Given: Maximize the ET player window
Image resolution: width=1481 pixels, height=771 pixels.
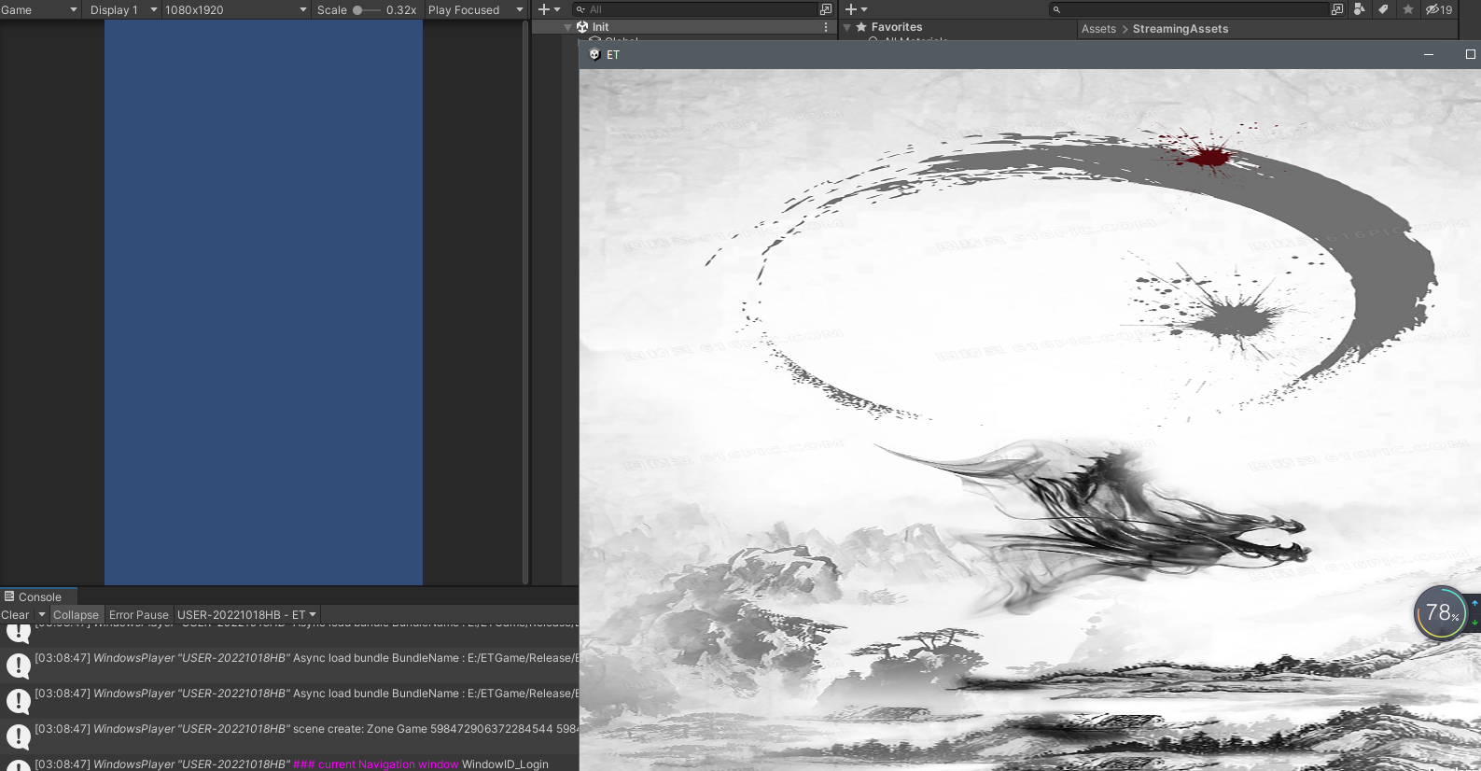Looking at the screenshot, I should point(1471,54).
